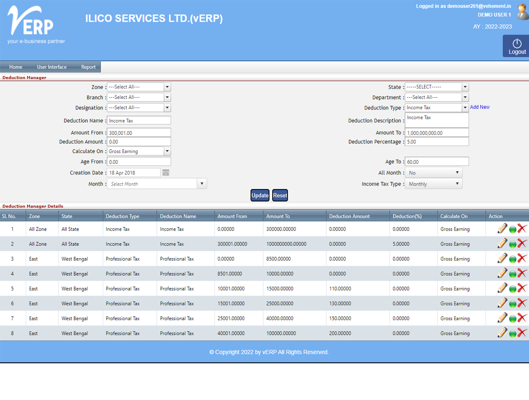Click green status dot in row 1

[x=513, y=229]
